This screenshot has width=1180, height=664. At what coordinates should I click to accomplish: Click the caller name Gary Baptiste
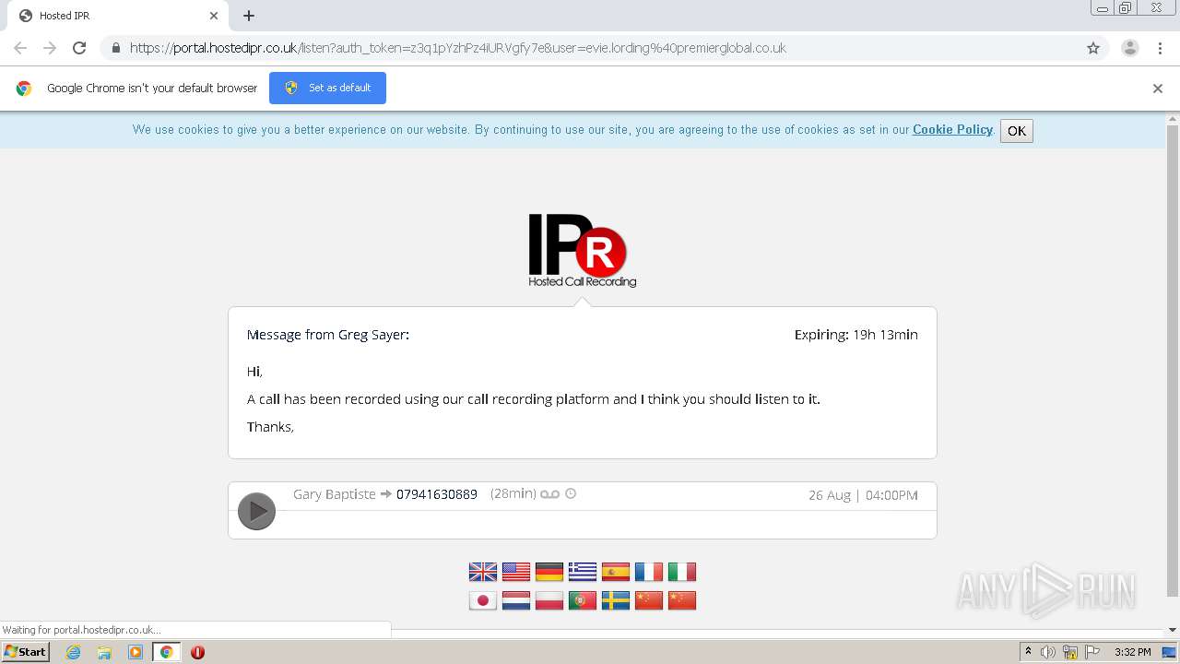coord(335,494)
